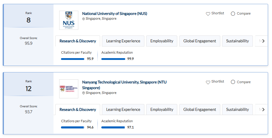
Task: Click the NUS university logo
Action: tap(69, 20)
